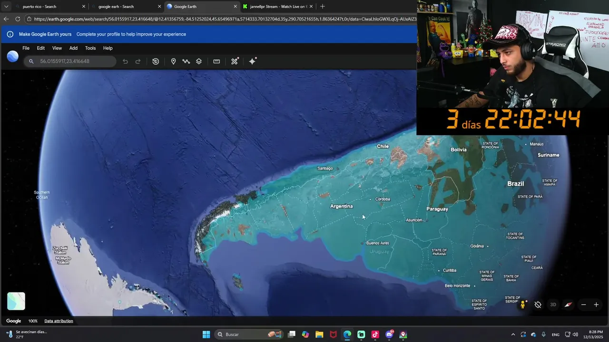Open the TikTok app in taskbar
Image resolution: width=609 pixels, height=342 pixels.
(375, 334)
